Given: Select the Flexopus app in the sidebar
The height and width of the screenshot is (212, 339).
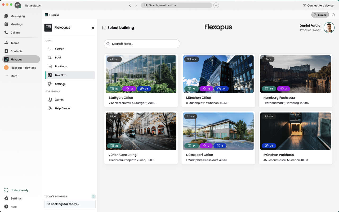Looking at the screenshot, I should pos(21,59).
